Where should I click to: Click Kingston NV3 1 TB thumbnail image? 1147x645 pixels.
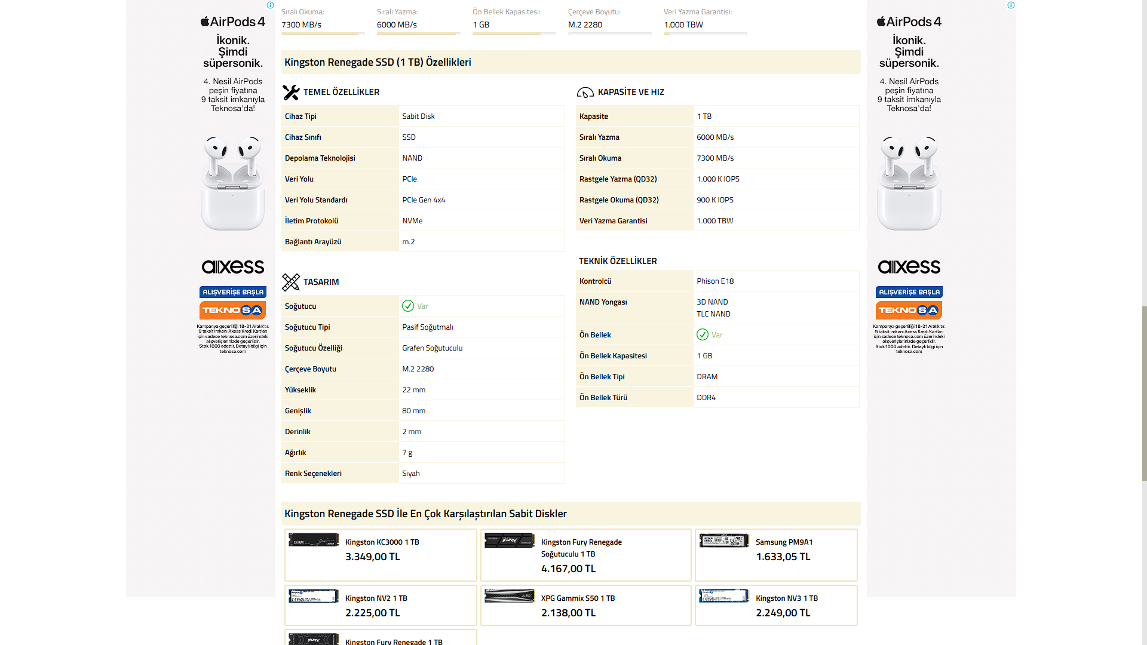(x=724, y=596)
